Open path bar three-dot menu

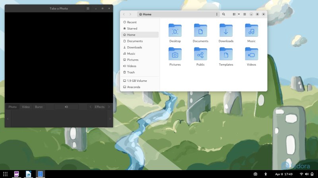(x=217, y=14)
